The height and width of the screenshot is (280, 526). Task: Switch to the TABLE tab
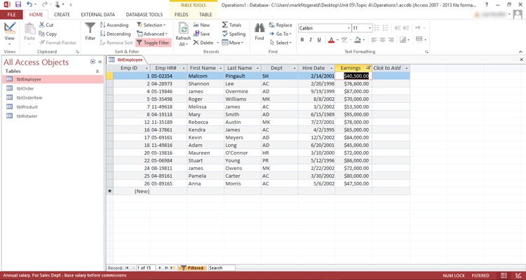[x=205, y=15]
